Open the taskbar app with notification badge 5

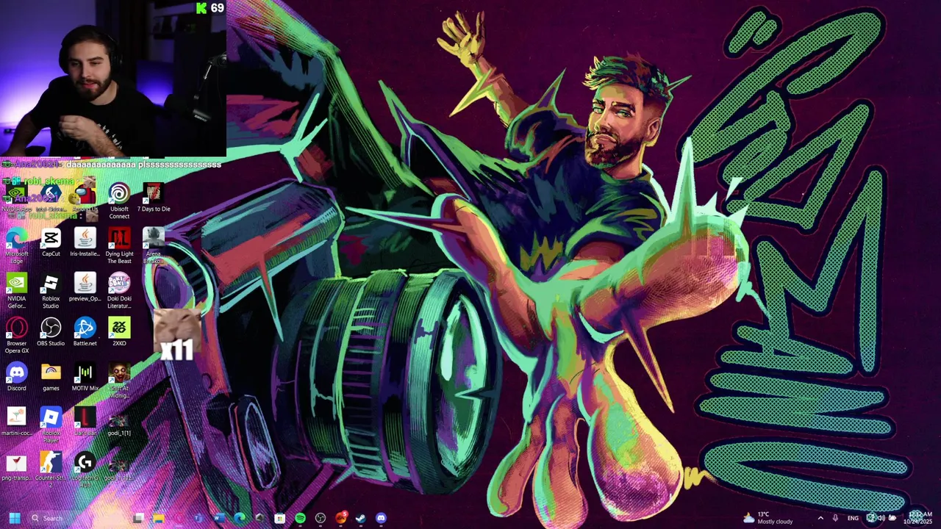pos(340,518)
